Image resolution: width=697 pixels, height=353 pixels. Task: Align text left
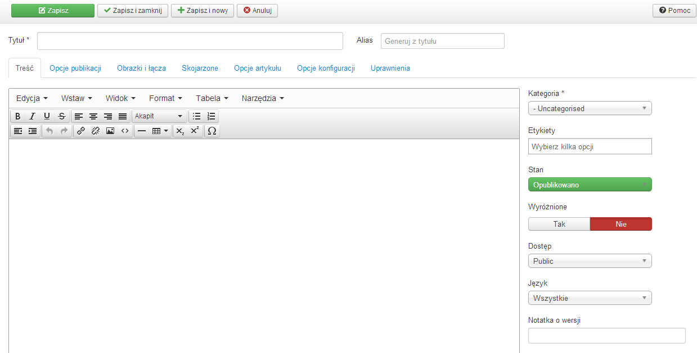tap(79, 117)
